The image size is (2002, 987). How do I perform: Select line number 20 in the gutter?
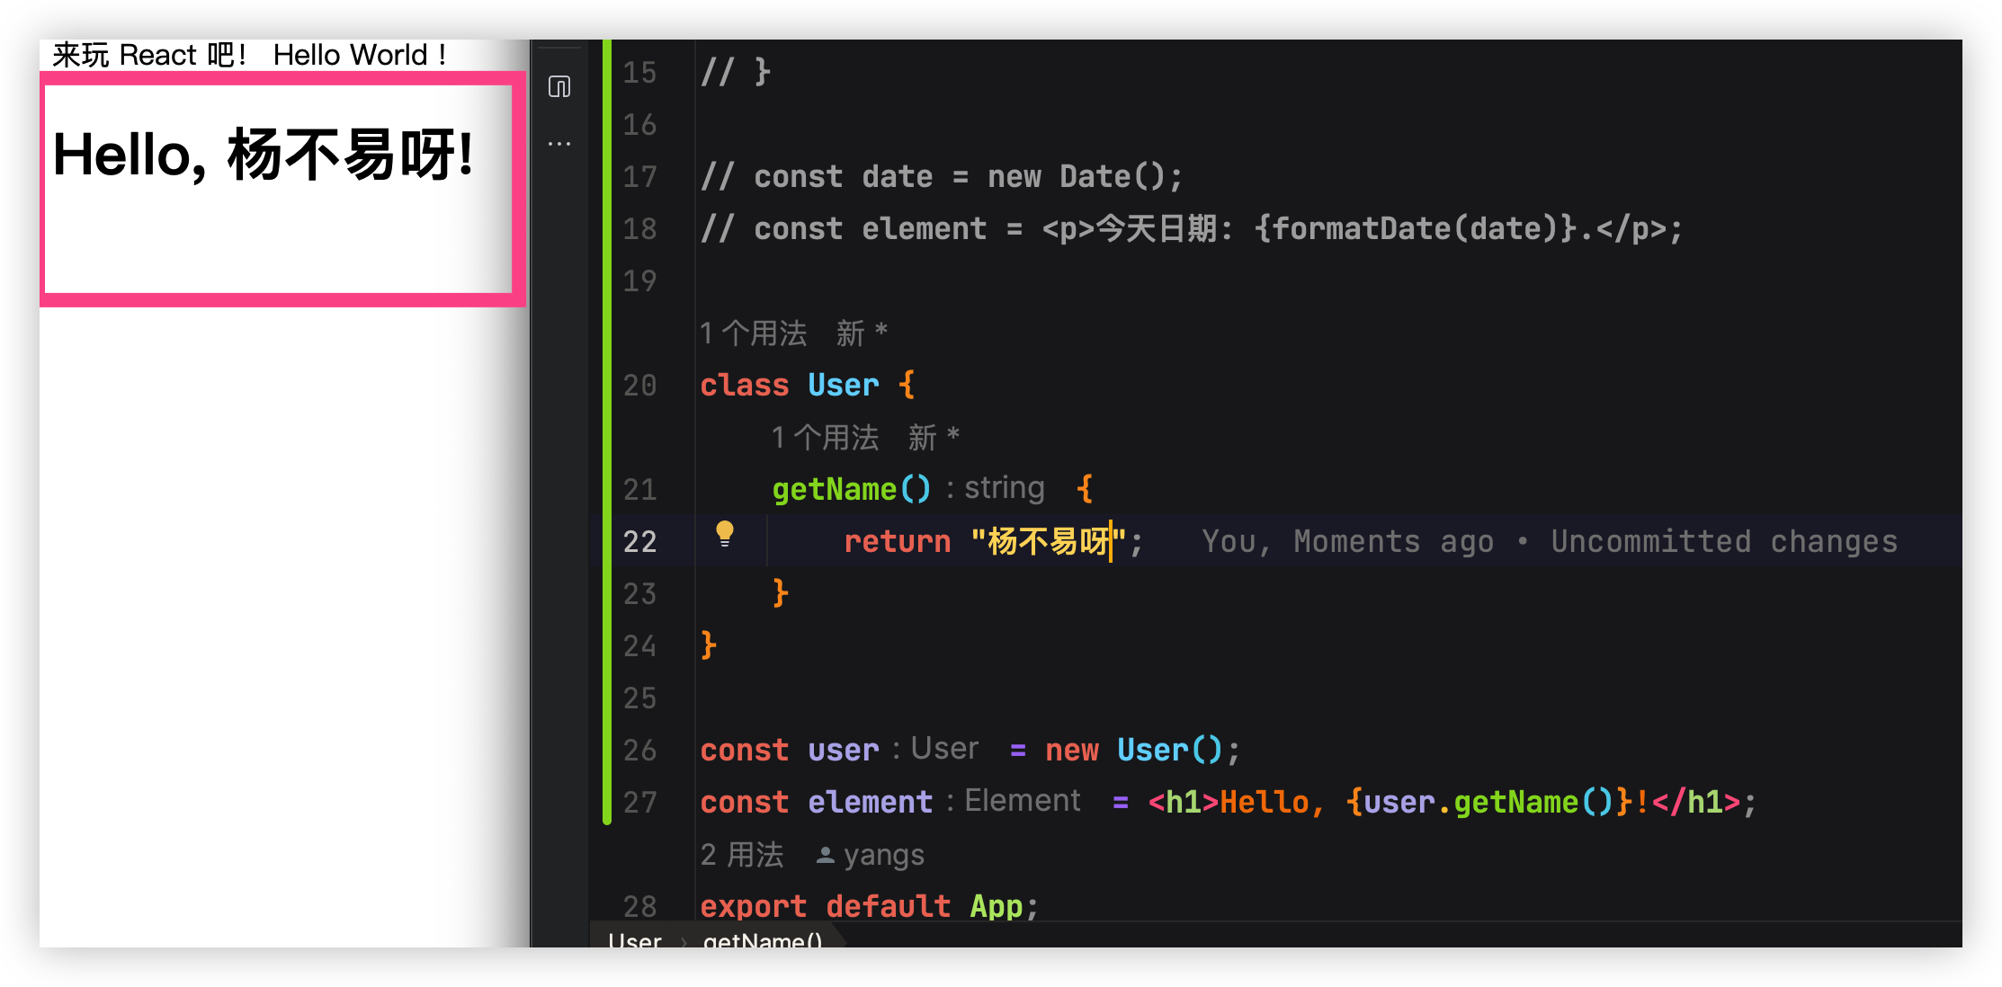(640, 387)
